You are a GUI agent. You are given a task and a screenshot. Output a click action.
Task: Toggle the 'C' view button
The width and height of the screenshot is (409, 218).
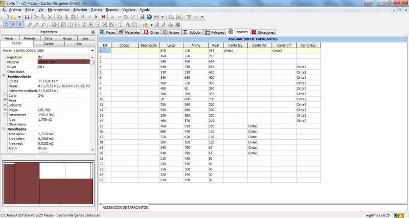click(6, 25)
